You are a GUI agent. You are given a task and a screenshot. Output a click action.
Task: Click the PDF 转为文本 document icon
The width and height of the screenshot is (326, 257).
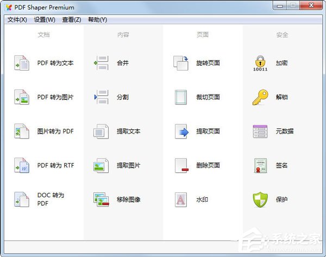(22, 63)
